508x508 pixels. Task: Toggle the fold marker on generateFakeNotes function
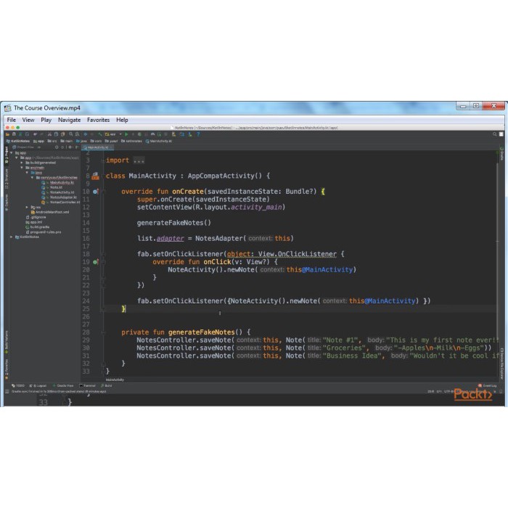coord(105,332)
